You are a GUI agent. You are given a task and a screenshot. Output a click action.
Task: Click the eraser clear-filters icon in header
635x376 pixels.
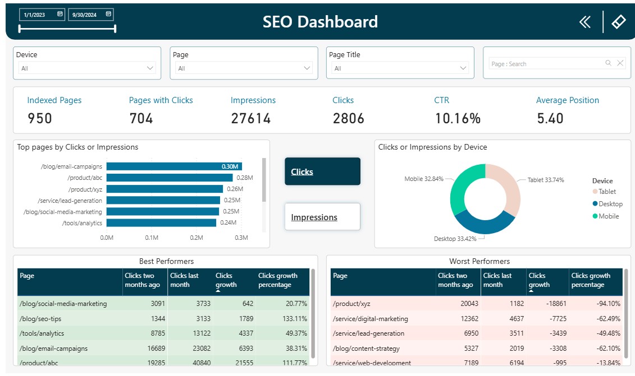click(618, 22)
